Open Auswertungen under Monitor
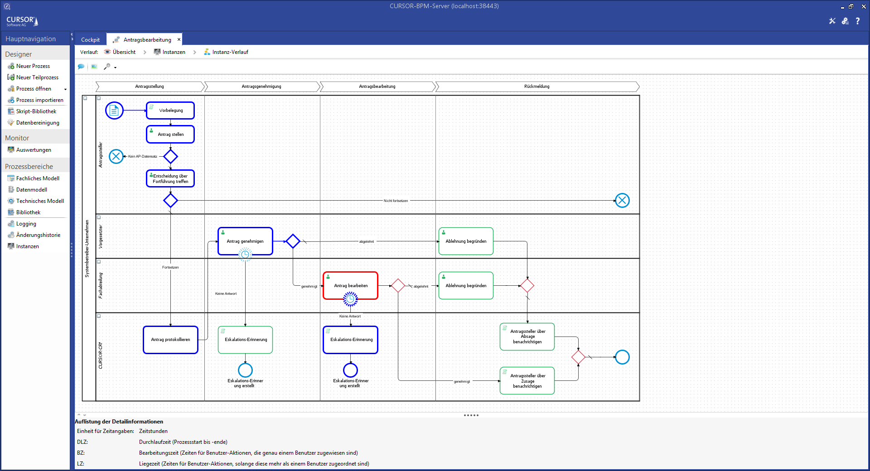 pos(34,150)
